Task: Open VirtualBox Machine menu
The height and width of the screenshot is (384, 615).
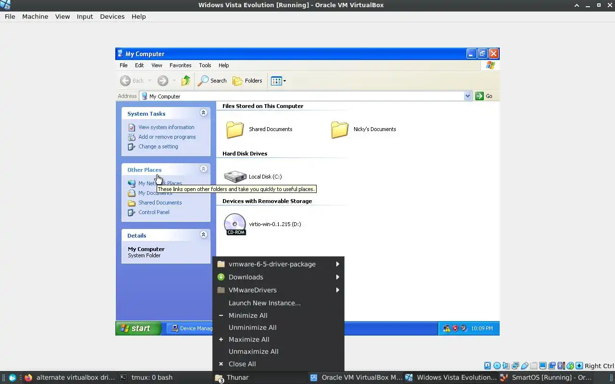Action: (x=35, y=16)
